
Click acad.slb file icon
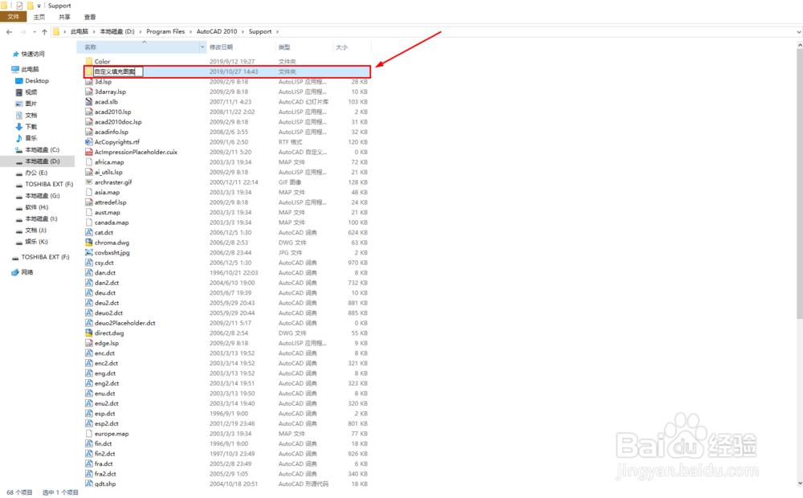(x=89, y=101)
